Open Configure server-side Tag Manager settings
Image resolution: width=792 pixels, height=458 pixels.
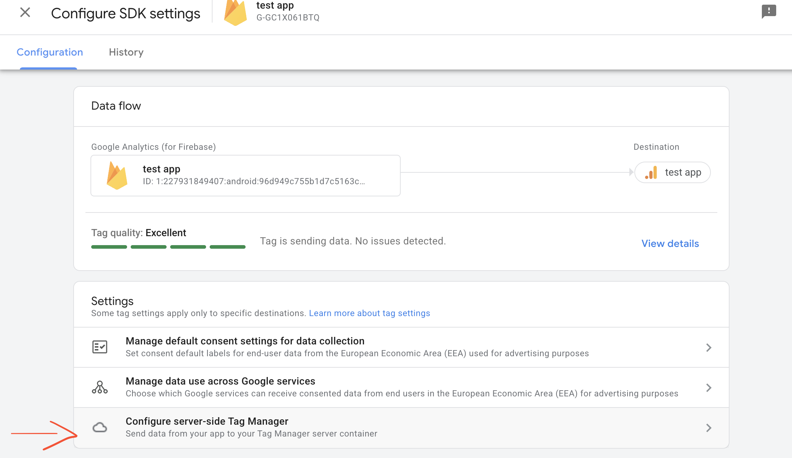pos(207,421)
